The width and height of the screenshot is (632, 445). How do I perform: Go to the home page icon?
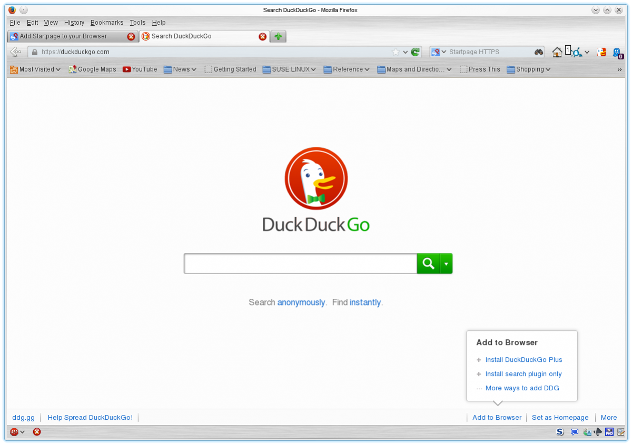(x=557, y=52)
